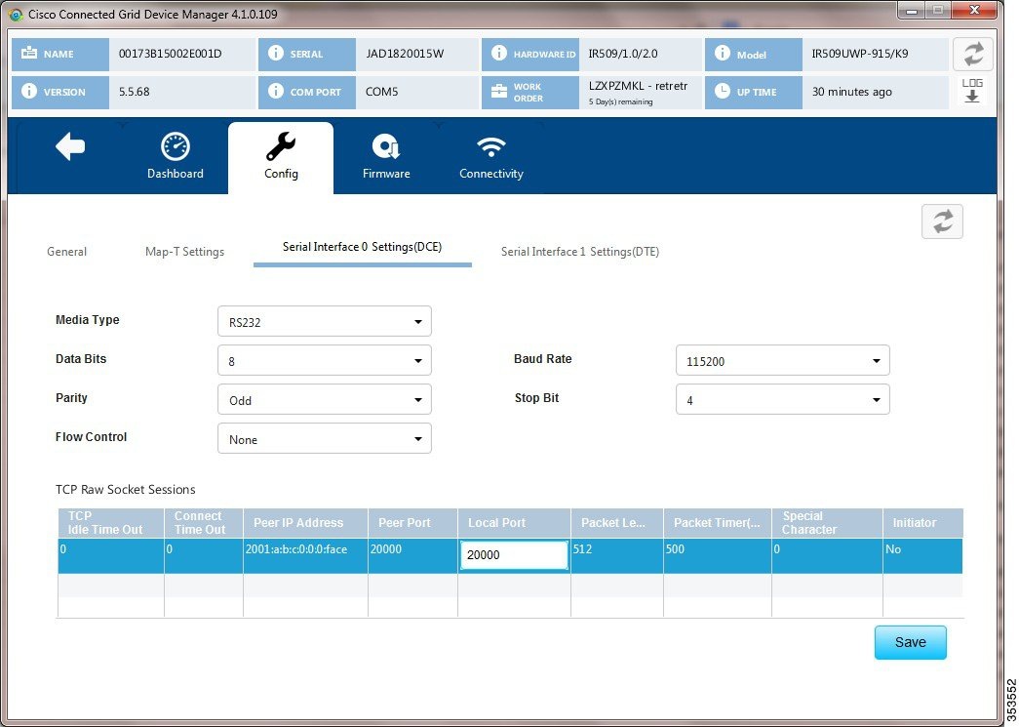Click the Local Port input field
The width and height of the screenshot is (1019, 727).
point(514,555)
